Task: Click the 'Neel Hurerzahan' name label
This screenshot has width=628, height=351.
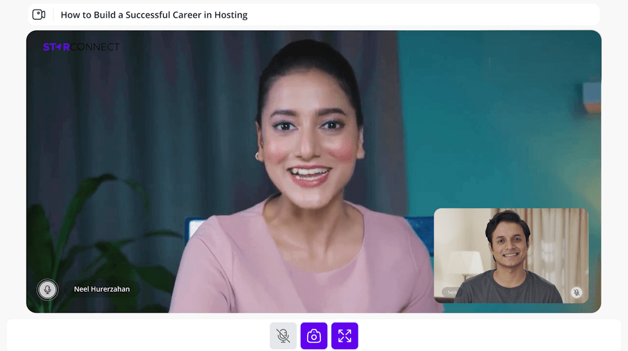Action: tap(102, 289)
